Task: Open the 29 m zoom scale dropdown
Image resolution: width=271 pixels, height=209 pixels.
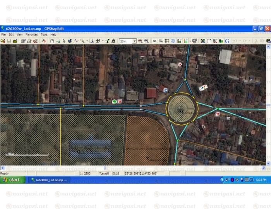Action: [x=134, y=41]
